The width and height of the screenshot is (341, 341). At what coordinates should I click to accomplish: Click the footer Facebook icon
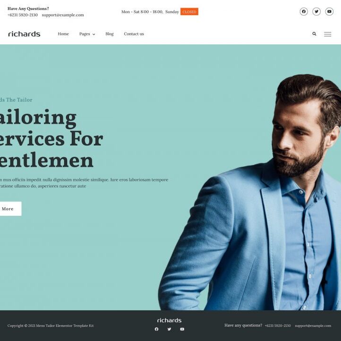[x=157, y=329]
